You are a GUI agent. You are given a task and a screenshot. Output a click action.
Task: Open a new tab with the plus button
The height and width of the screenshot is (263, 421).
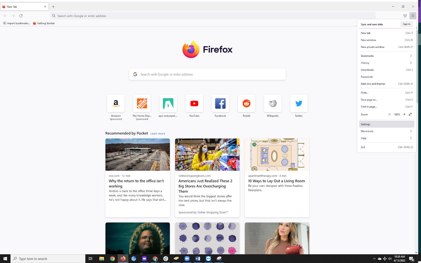coord(53,7)
